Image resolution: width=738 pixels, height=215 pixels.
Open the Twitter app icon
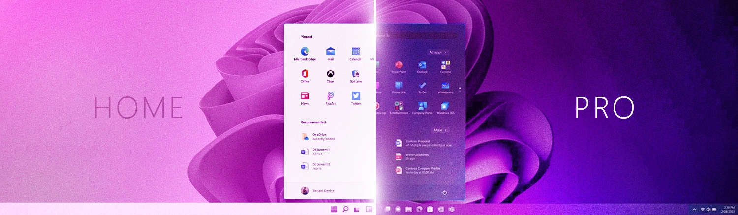click(x=356, y=96)
